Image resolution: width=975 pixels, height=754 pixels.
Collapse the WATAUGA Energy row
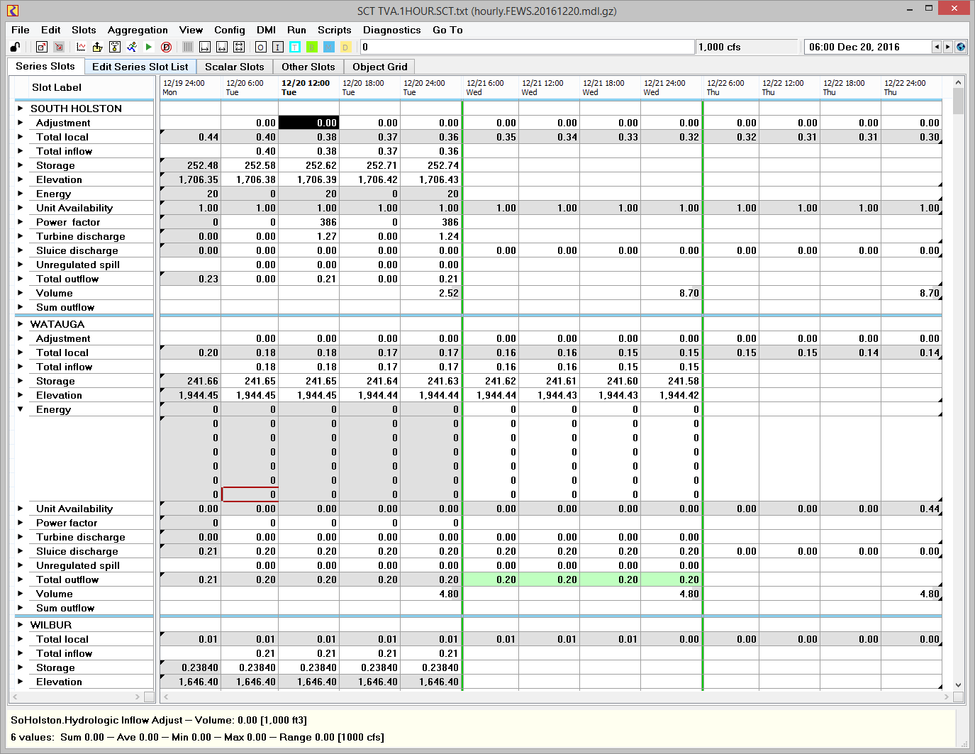tap(21, 409)
